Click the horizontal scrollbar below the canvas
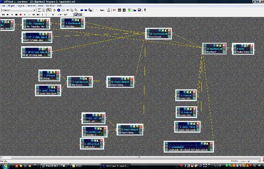Screen dimensions: 264x169 pos(130,157)
